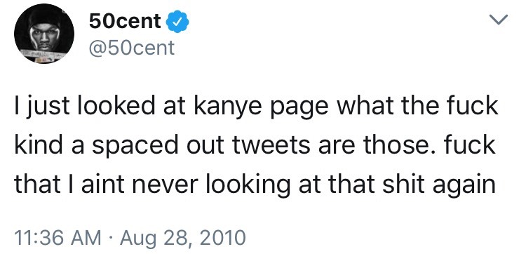
Task: Click the phrase spaced out tweets
Action: click(201, 146)
